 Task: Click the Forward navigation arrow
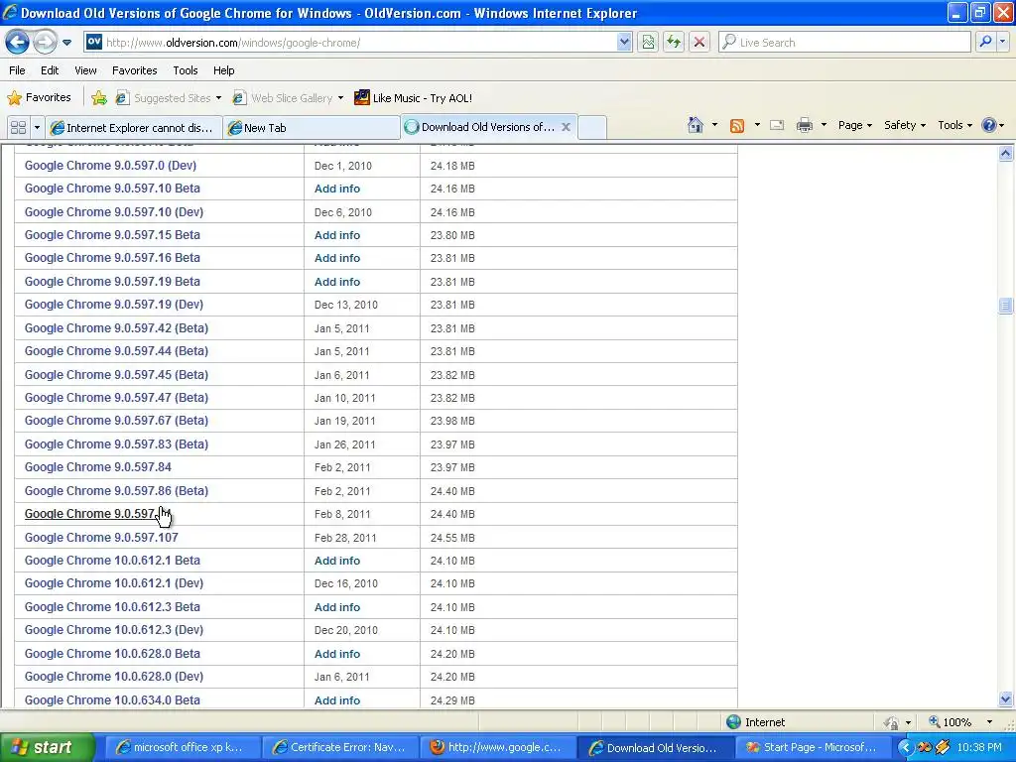point(45,43)
